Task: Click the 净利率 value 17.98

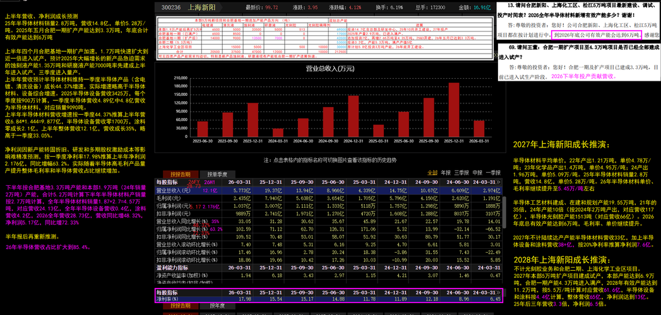Action: point(245,299)
